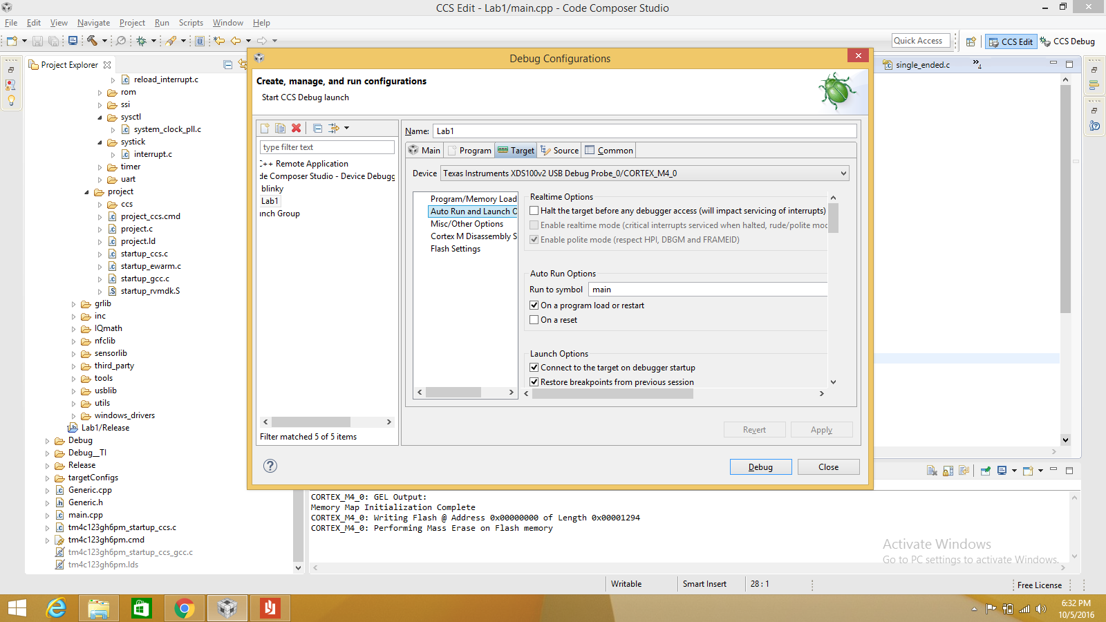Click Duplicate launch configuration icon
Viewport: 1106px width, 622px height.
click(x=280, y=128)
